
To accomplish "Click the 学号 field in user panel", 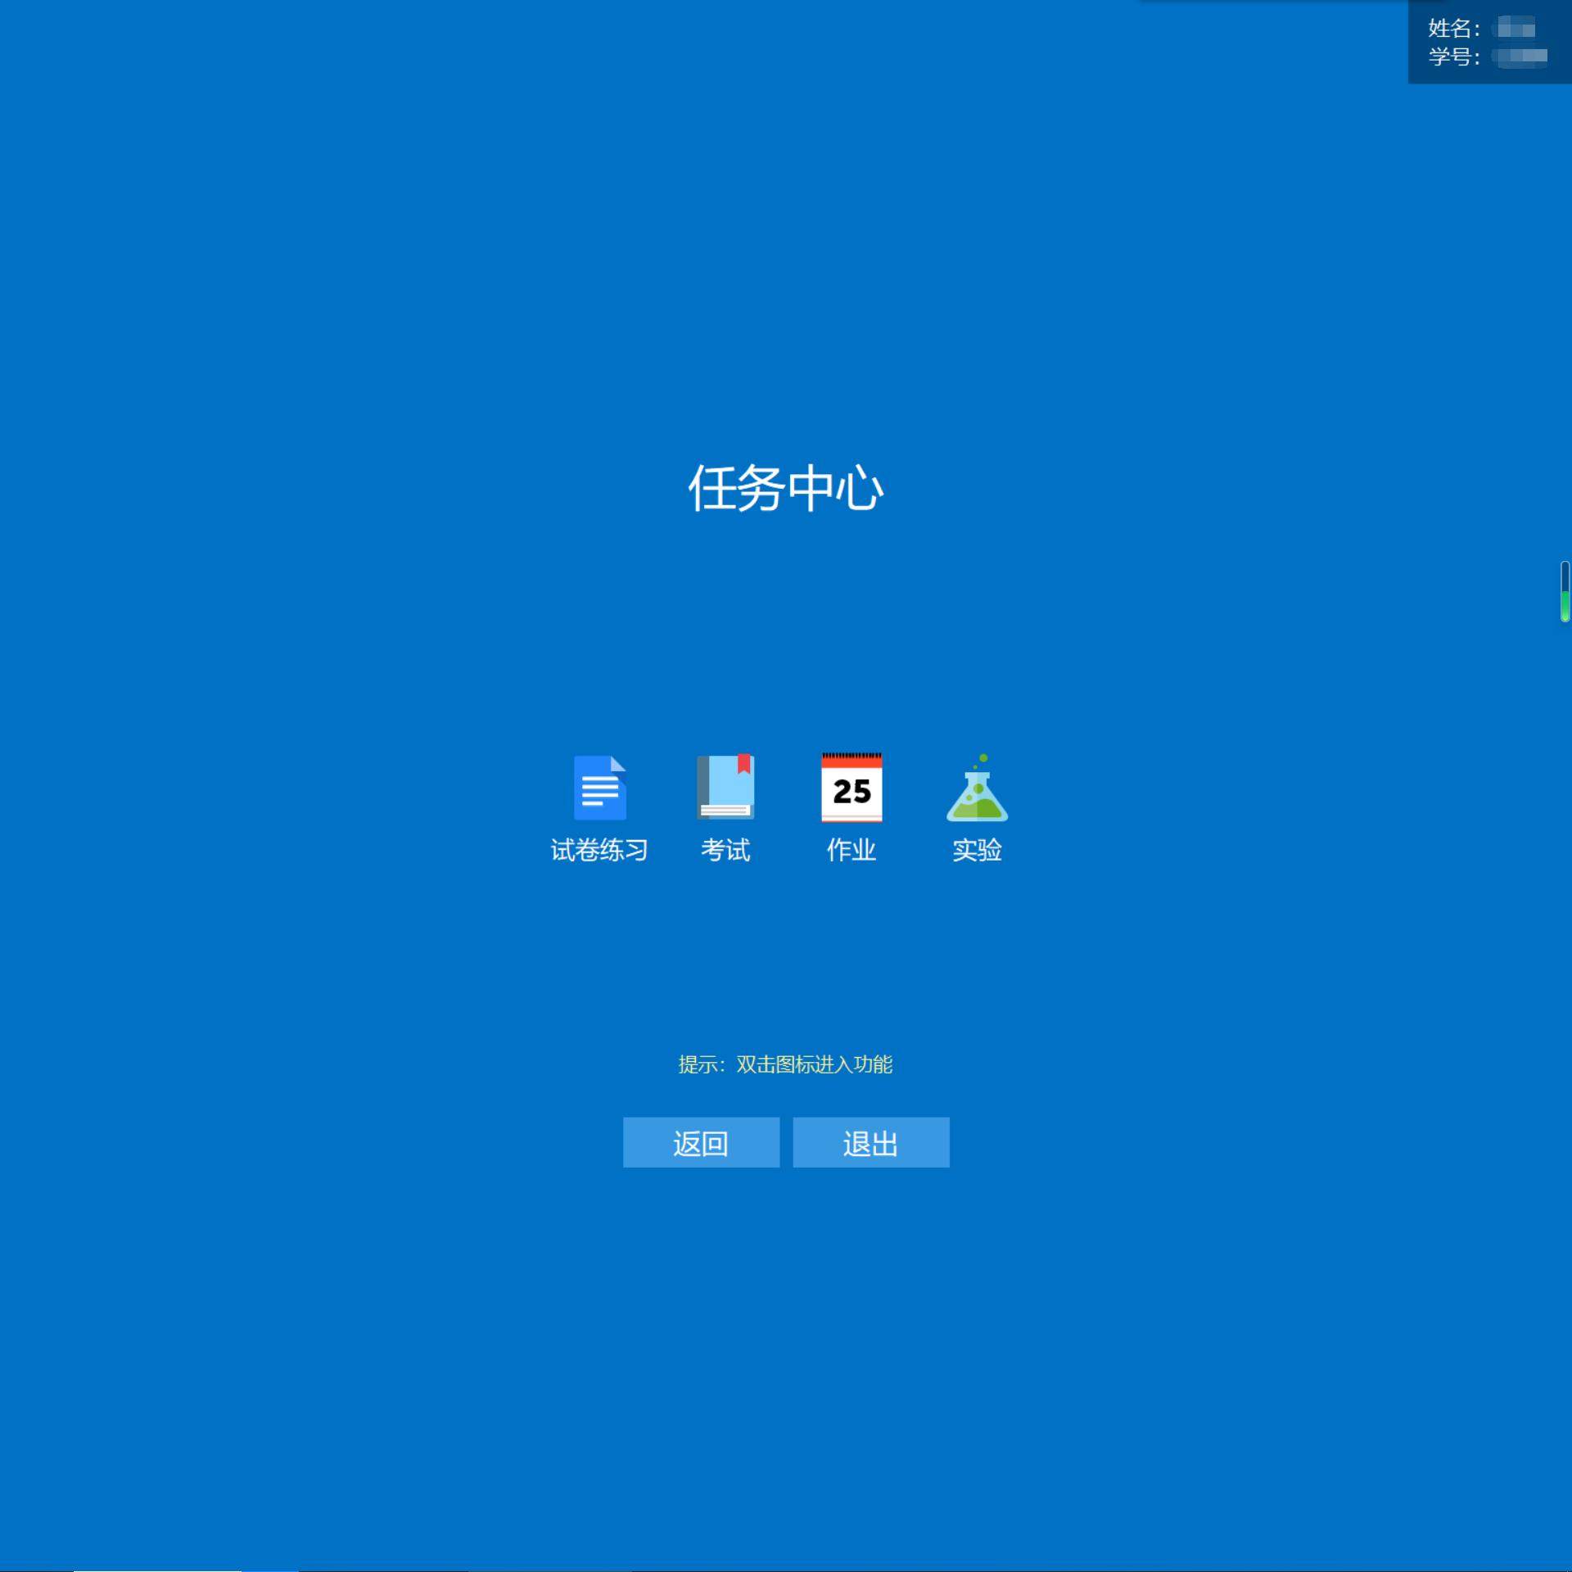I will point(1487,56).
